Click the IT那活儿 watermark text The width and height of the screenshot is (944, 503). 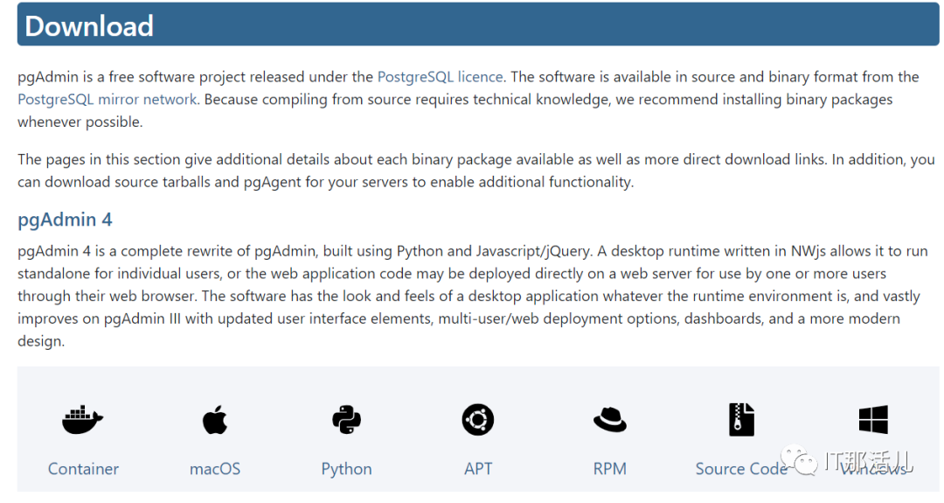[x=868, y=460]
